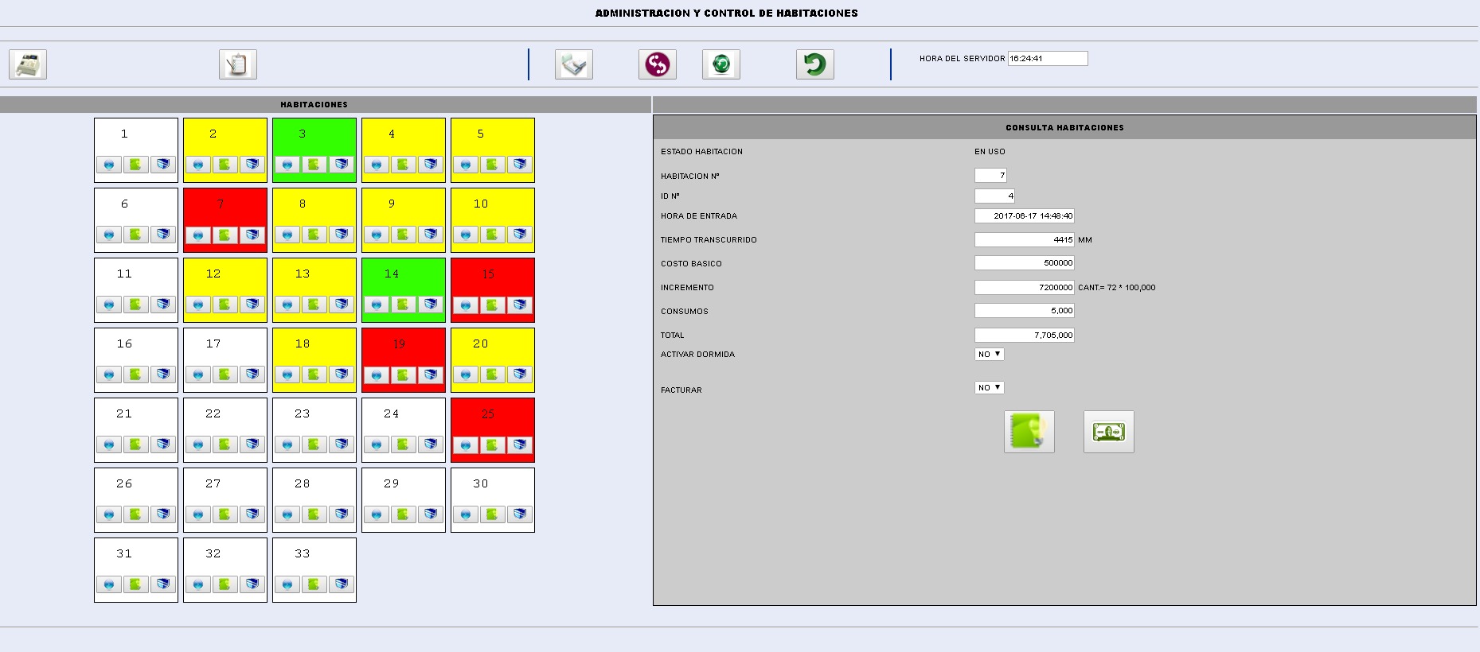
Task: Click the blue shield icon in room 15
Action: click(520, 305)
